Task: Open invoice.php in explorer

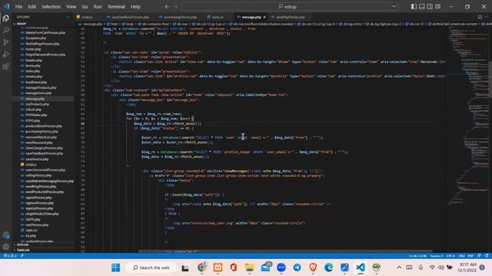Action: [34, 77]
